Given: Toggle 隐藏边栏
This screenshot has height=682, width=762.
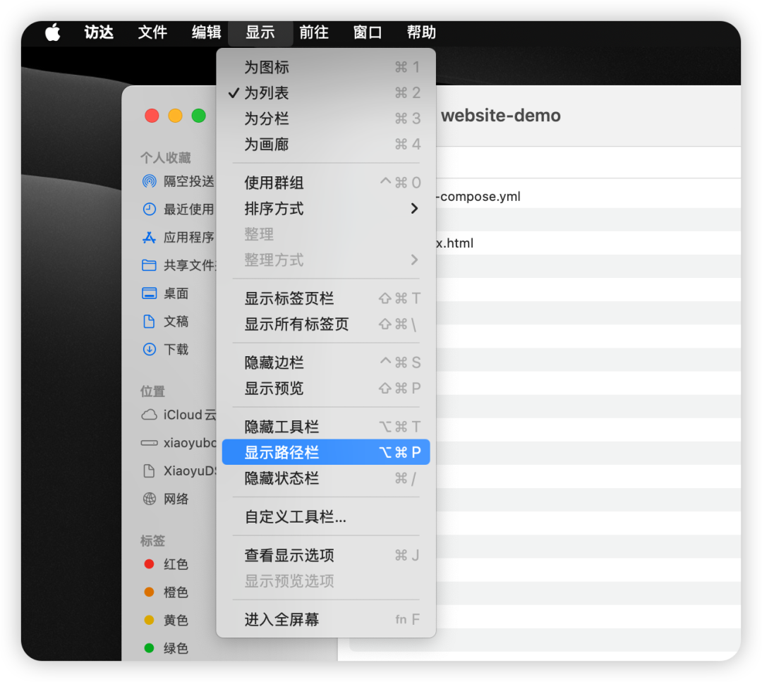Looking at the screenshot, I should [326, 363].
